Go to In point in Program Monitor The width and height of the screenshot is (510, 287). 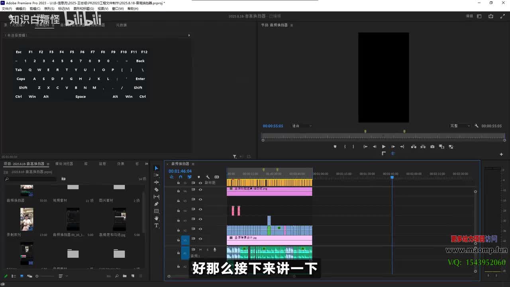(365, 147)
